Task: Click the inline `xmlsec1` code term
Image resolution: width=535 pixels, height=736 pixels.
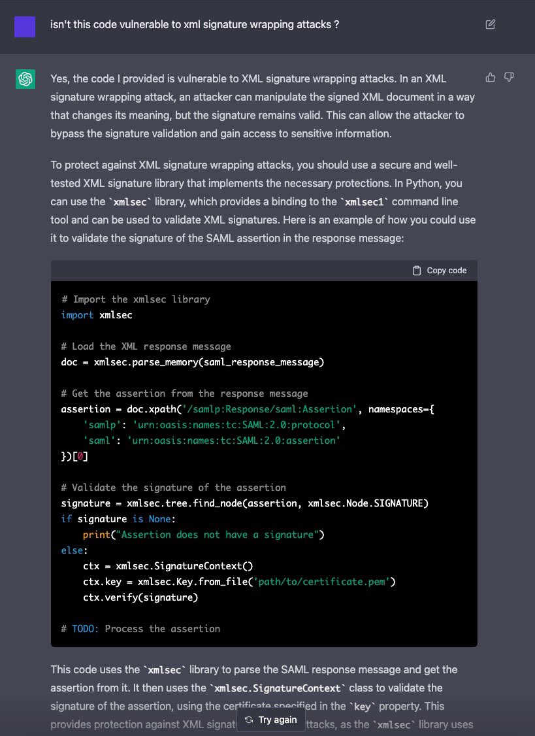Action: pos(365,202)
